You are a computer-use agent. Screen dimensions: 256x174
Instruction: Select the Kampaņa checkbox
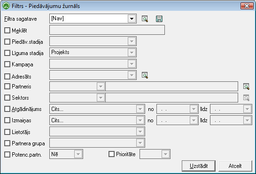point(7,64)
